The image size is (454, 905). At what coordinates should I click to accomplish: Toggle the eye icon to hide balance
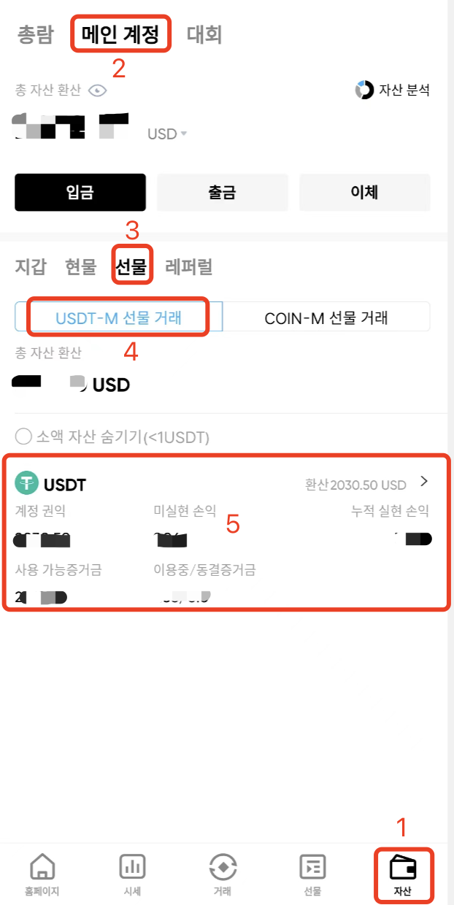[97, 90]
